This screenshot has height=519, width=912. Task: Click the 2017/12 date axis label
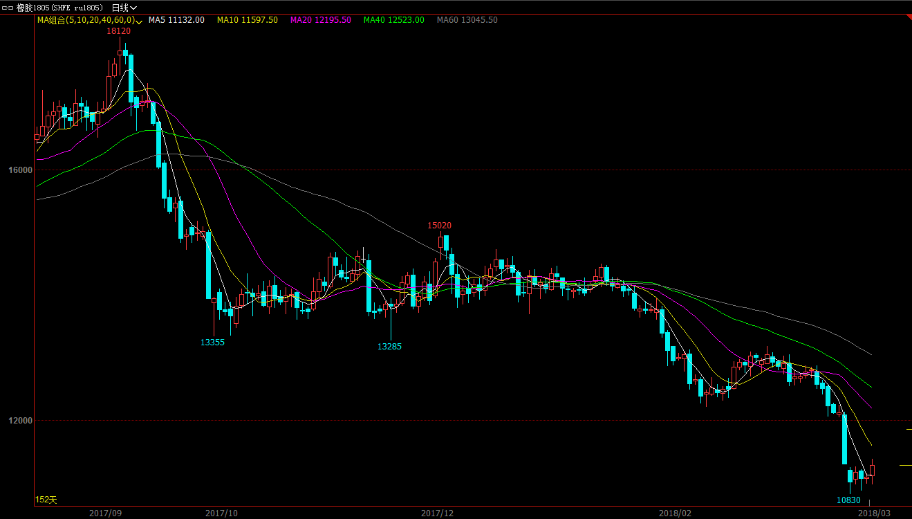(x=438, y=513)
